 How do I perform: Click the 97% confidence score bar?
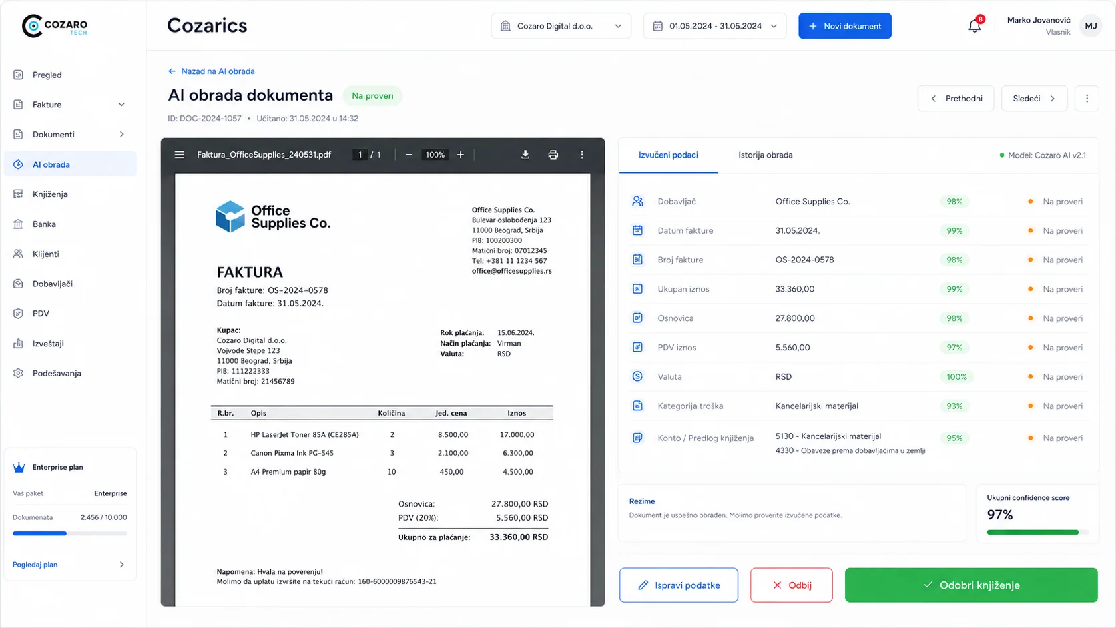1038,532
